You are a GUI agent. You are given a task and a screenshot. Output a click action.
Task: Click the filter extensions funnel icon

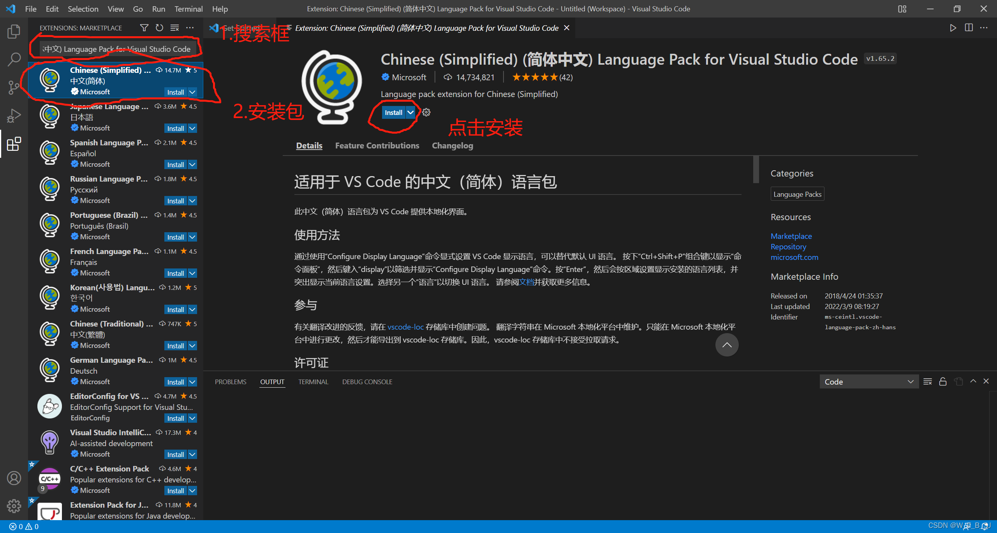144,28
